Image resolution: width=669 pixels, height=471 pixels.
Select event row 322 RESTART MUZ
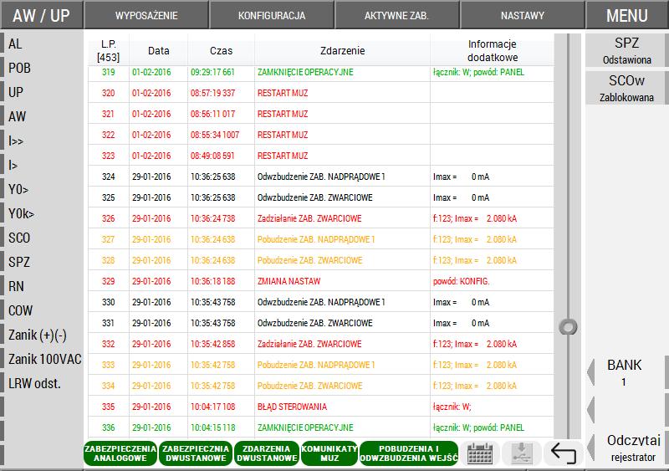[x=321, y=135]
